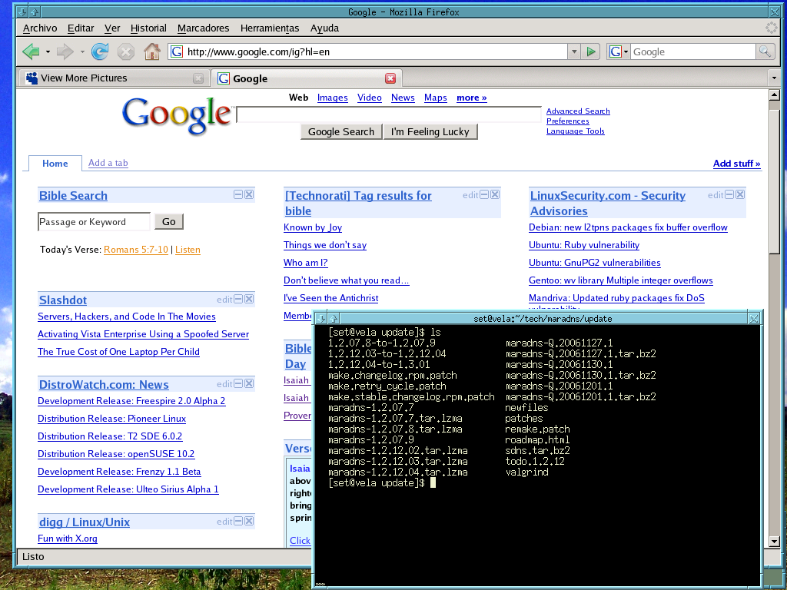The image size is (787, 590).
Task: Open the Archivo menu
Action: tap(40, 28)
